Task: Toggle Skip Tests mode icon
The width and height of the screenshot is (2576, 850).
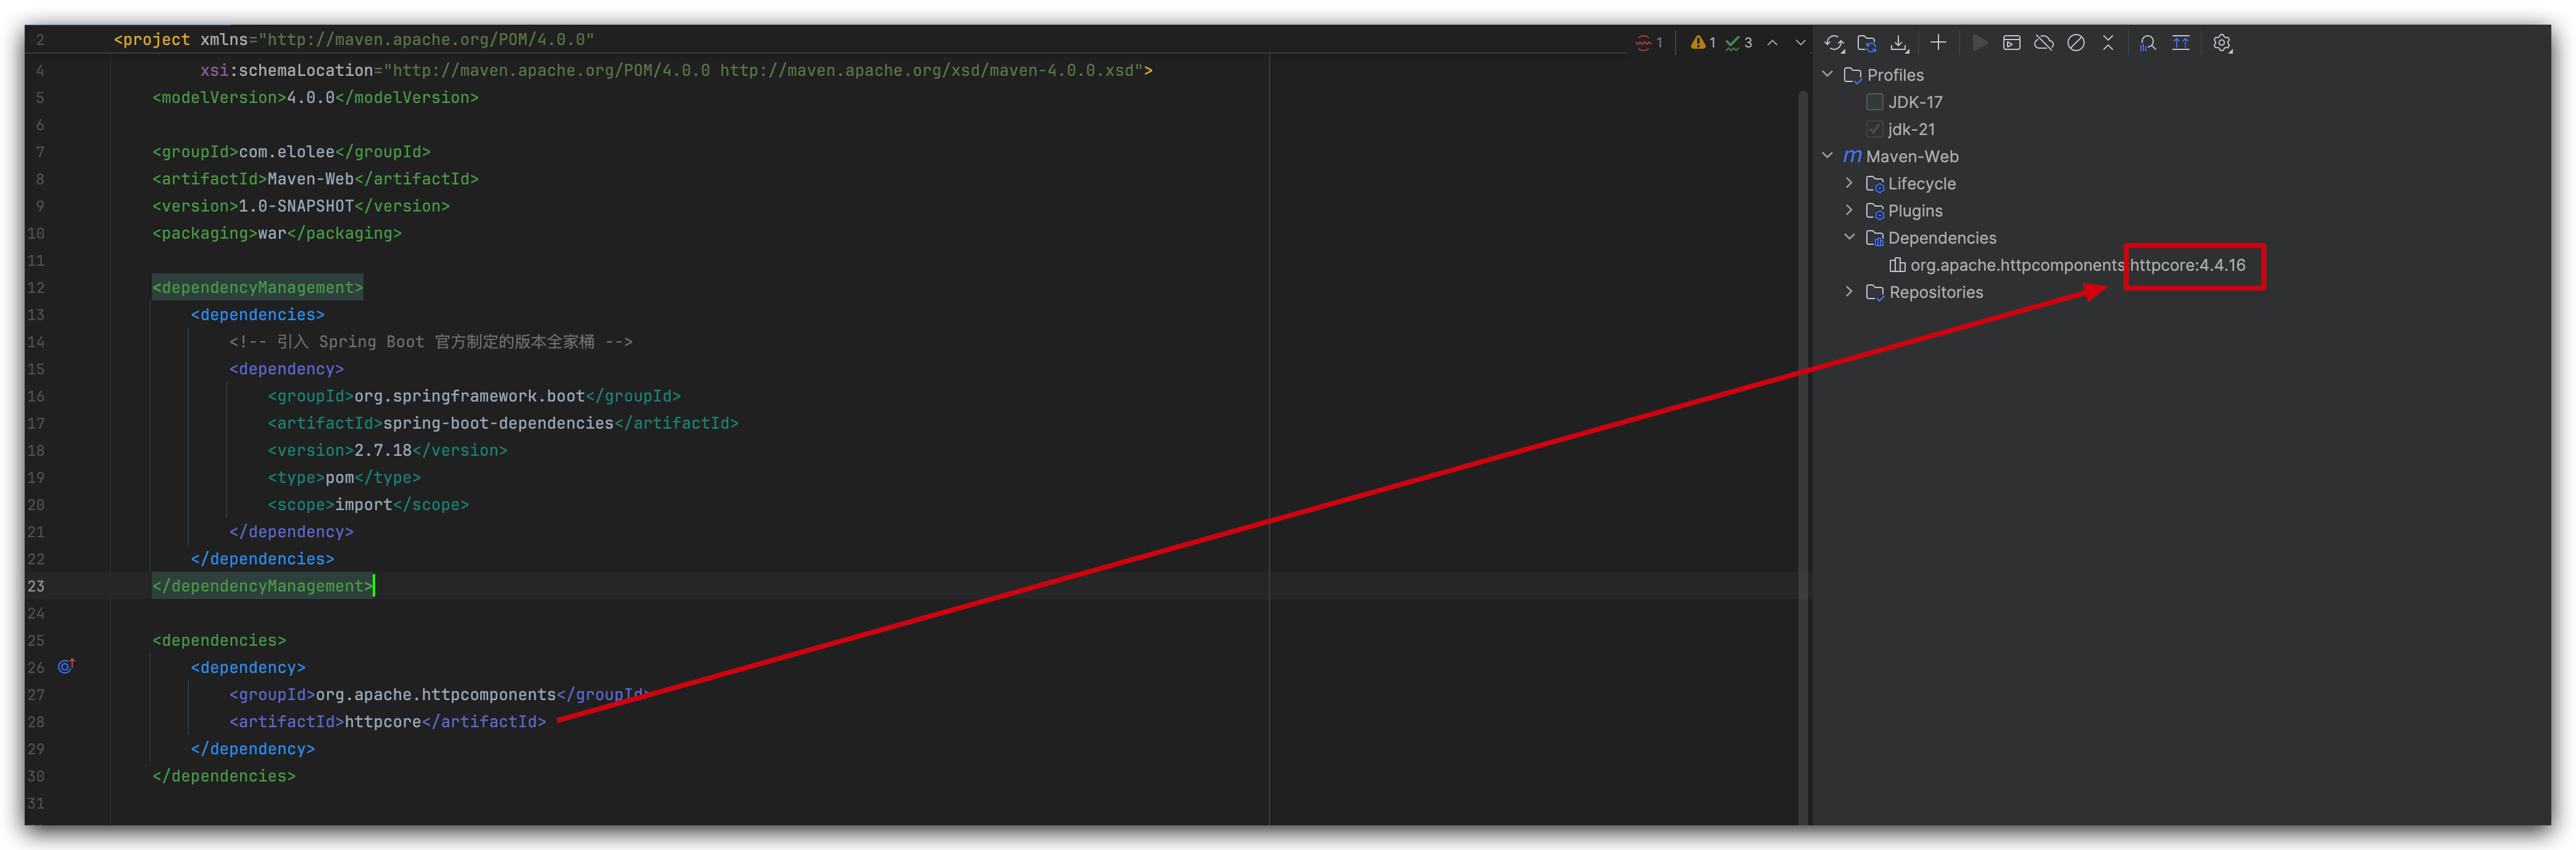Action: click(2076, 42)
